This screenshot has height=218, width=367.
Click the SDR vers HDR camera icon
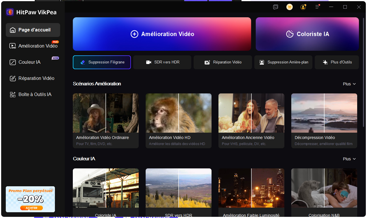click(149, 62)
